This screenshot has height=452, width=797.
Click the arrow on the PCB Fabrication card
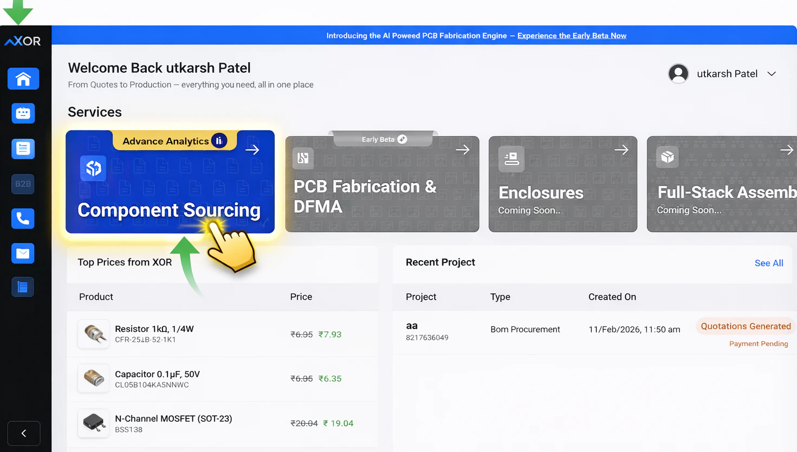pos(463,150)
